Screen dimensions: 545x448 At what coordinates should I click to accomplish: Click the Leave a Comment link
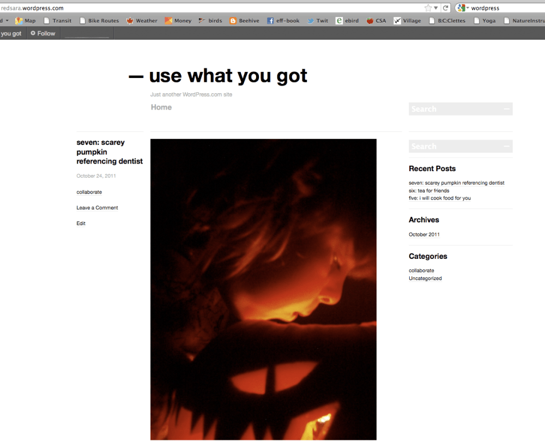coord(97,208)
